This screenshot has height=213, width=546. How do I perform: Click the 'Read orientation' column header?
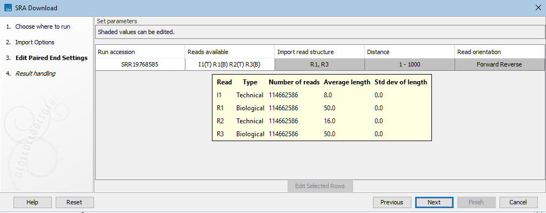click(500, 52)
